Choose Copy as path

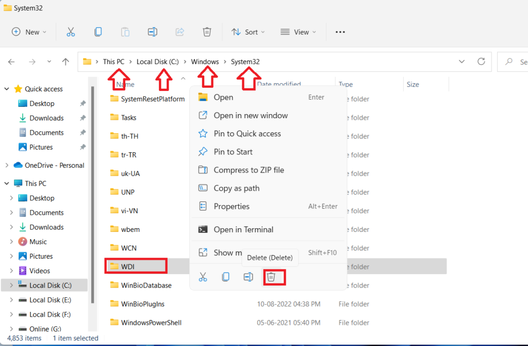pyautogui.click(x=268, y=188)
